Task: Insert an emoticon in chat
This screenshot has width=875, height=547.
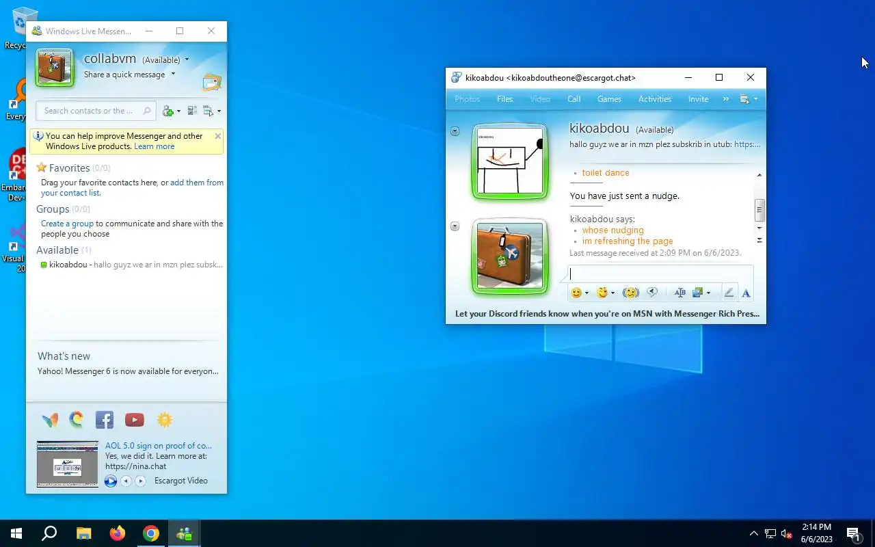Action: coord(576,293)
